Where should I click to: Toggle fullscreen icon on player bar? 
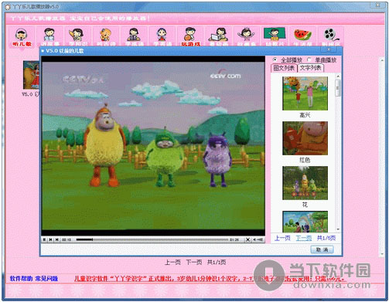[247, 239]
